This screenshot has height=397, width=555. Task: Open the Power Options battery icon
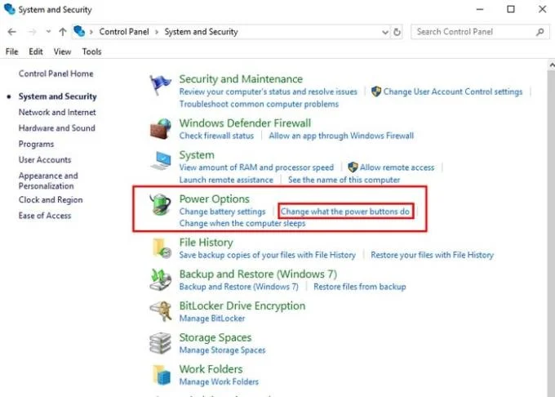(x=160, y=204)
